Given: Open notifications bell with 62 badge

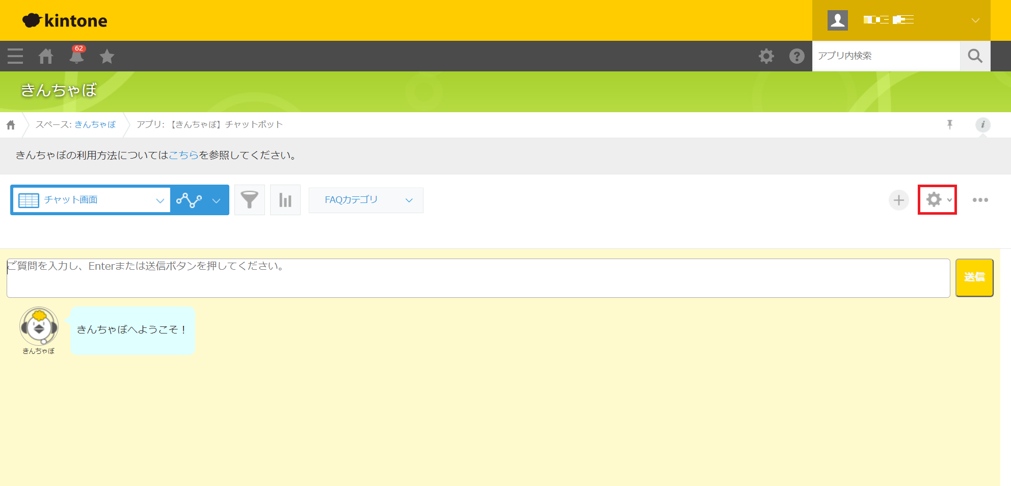Looking at the screenshot, I should click(x=76, y=56).
